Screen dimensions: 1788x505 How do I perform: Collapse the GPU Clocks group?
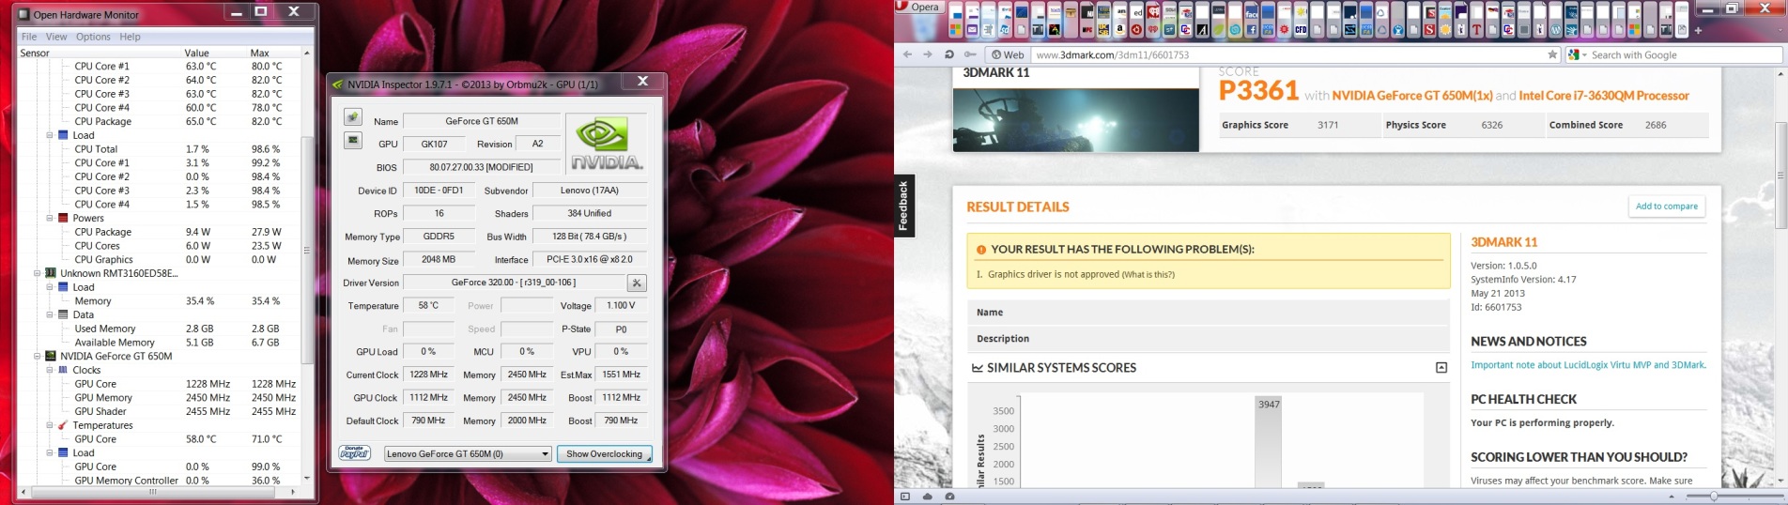click(x=50, y=370)
